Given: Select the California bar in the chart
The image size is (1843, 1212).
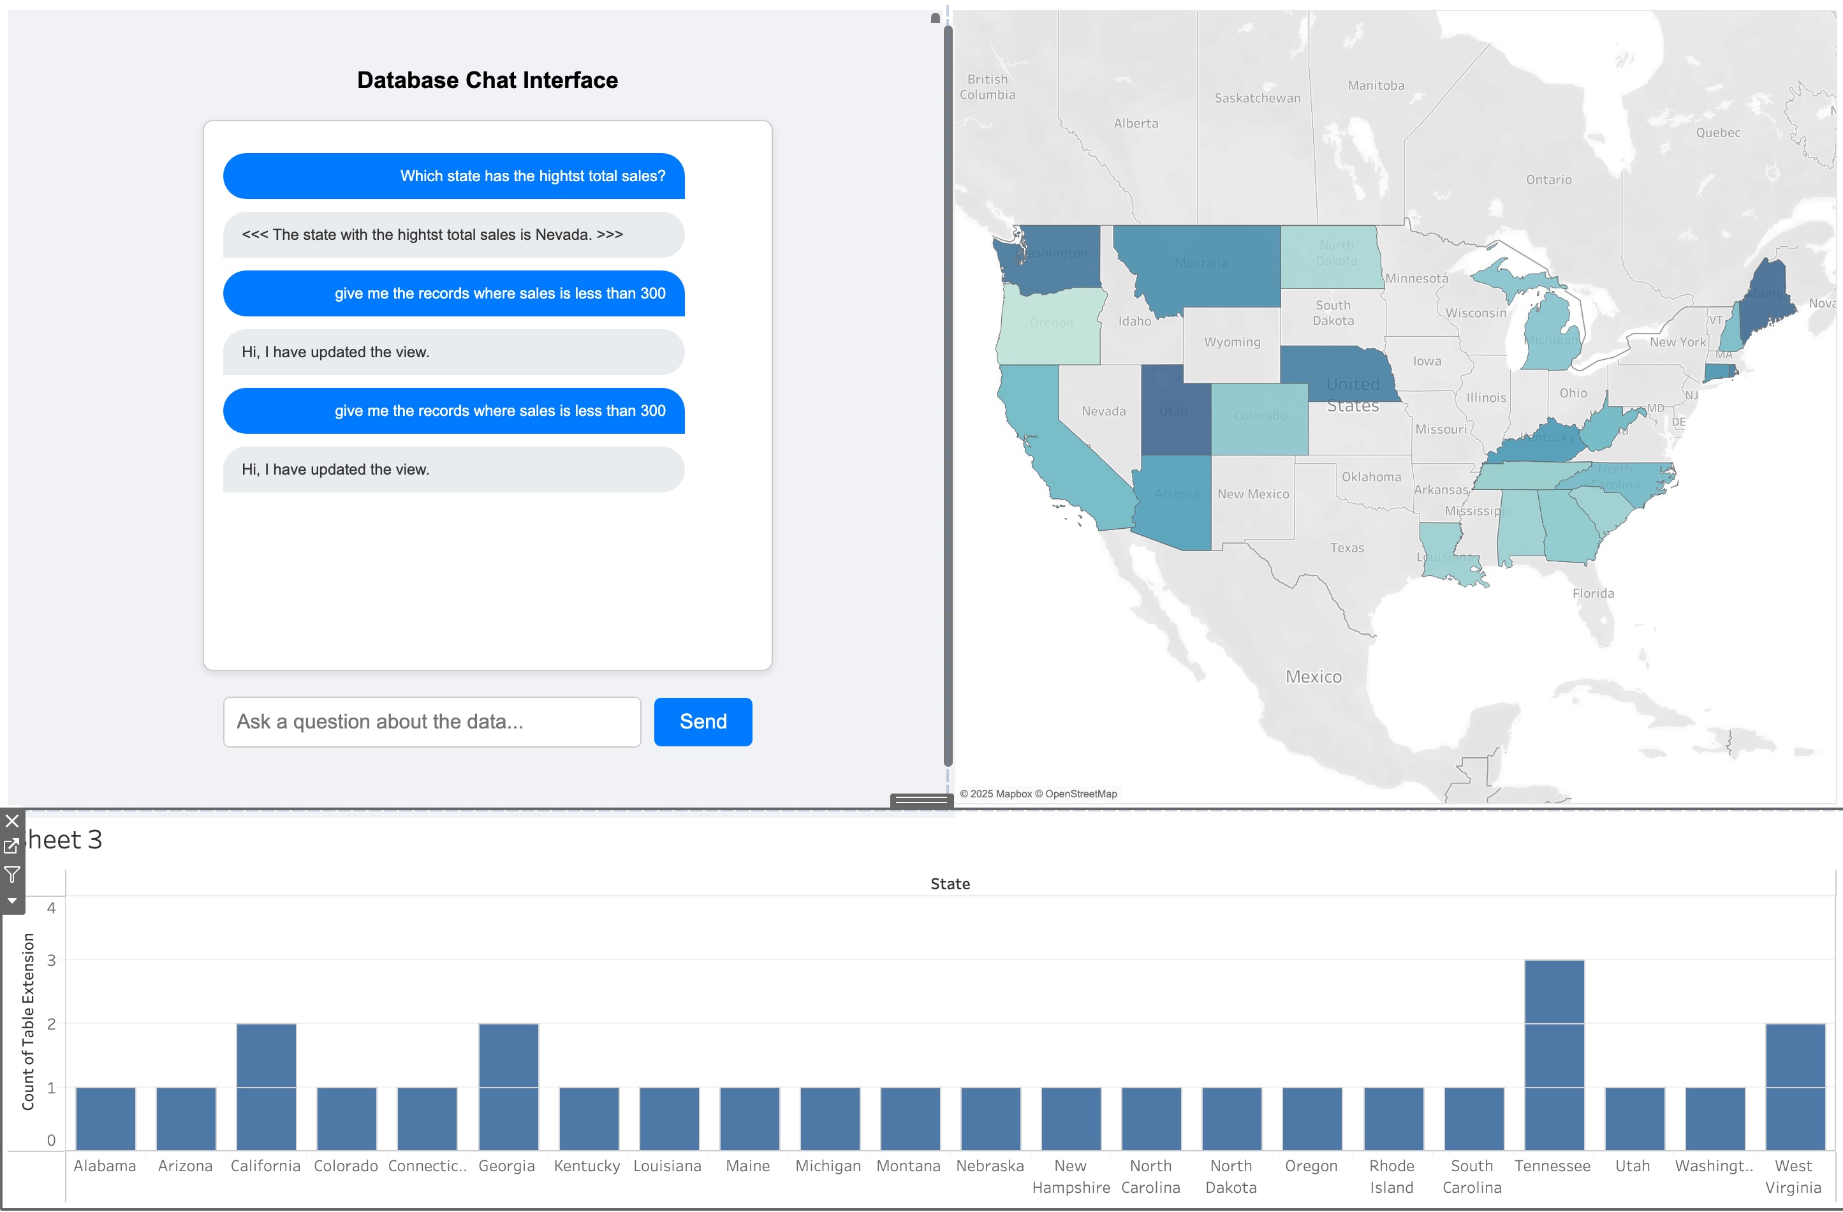Looking at the screenshot, I should pos(265,1086).
